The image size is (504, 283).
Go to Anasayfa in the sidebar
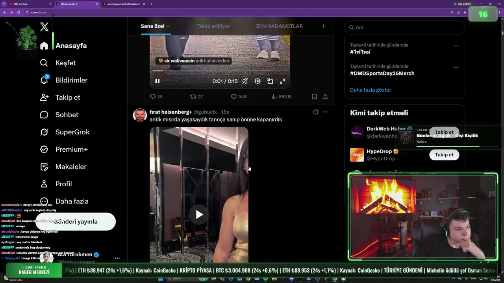click(x=63, y=46)
